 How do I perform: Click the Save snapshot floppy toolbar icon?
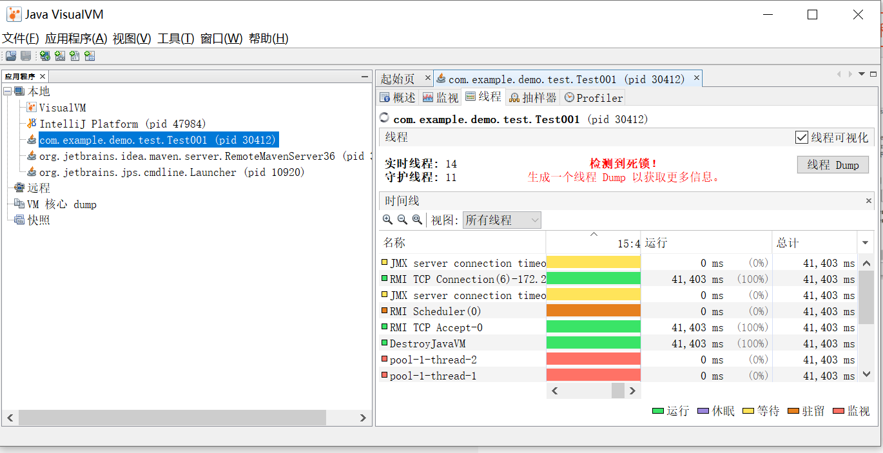point(26,56)
